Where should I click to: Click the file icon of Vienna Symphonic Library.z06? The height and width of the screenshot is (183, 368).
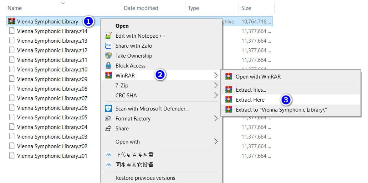click(12, 108)
